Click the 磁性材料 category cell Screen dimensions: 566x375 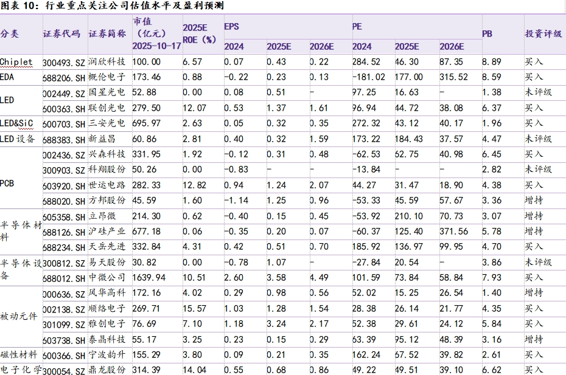point(19,354)
